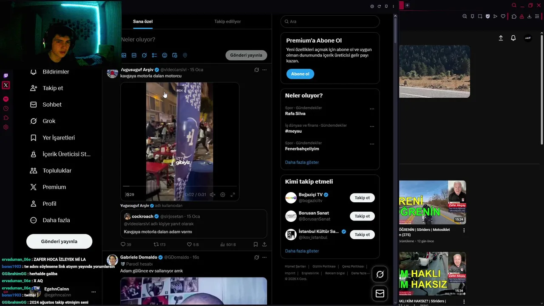Open Takip et in X navigation

coord(47,88)
